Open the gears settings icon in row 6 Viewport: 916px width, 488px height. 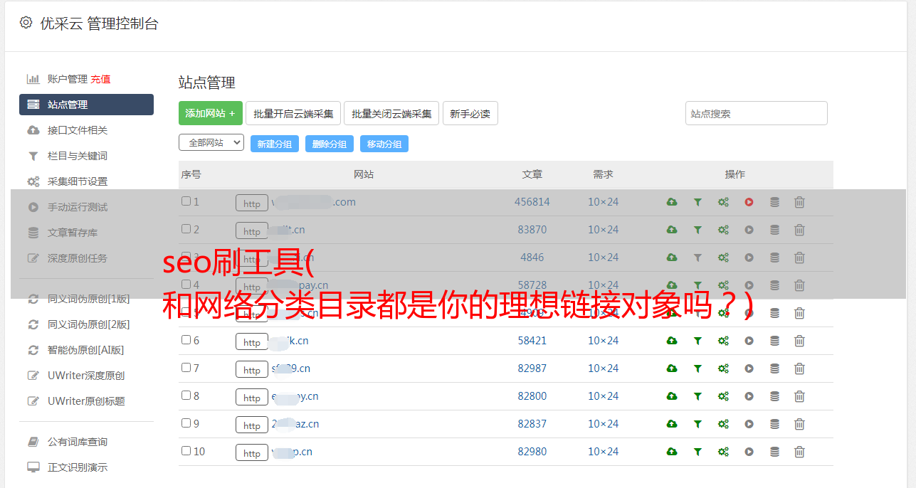pyautogui.click(x=723, y=341)
